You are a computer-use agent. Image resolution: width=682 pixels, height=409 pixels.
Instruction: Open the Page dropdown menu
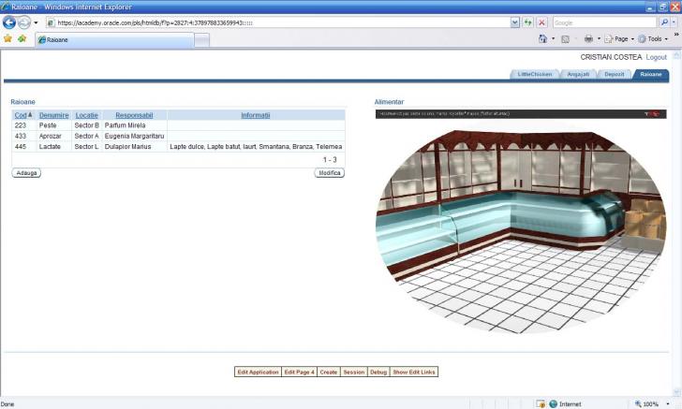pyautogui.click(x=618, y=39)
